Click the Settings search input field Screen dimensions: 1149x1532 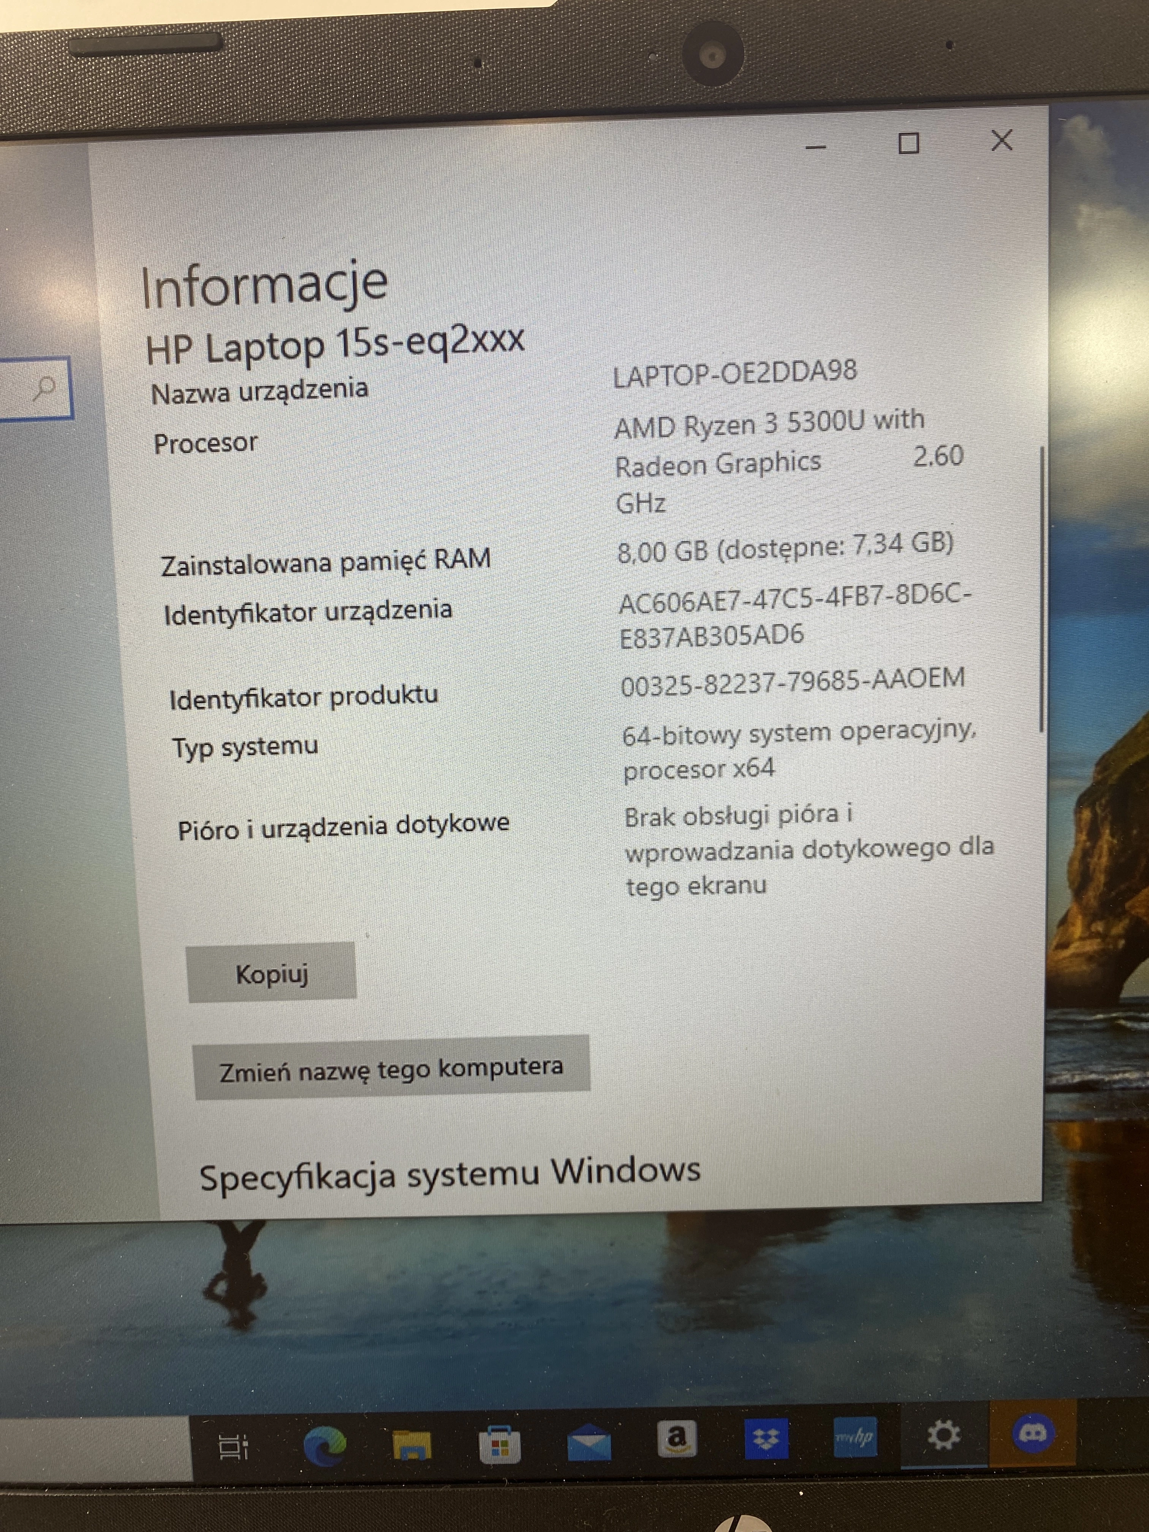coord(36,388)
